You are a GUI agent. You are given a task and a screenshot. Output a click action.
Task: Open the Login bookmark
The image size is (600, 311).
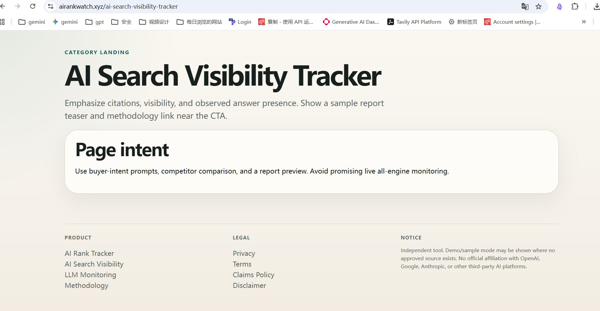240,22
